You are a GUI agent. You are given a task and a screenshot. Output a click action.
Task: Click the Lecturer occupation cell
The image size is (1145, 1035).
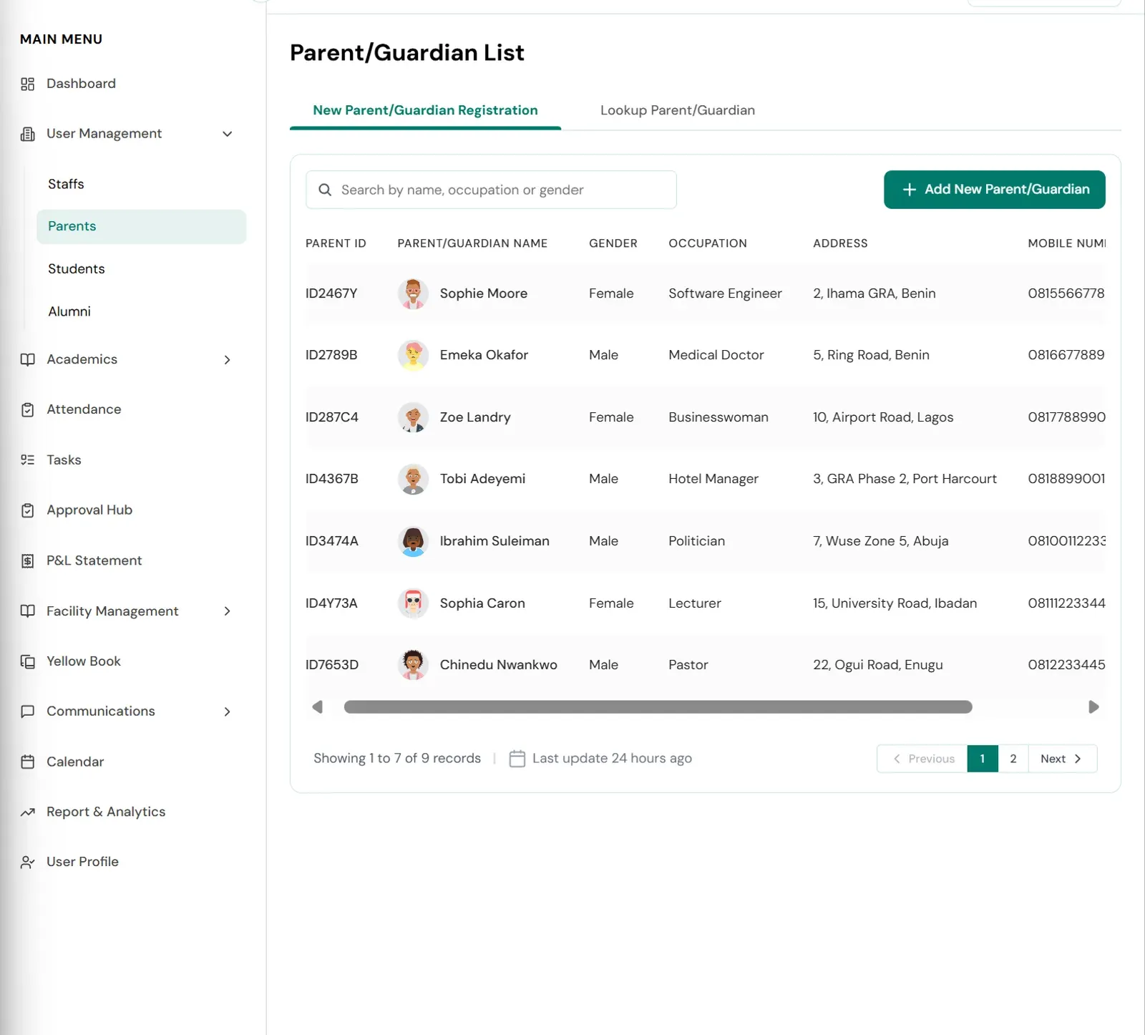click(x=694, y=603)
